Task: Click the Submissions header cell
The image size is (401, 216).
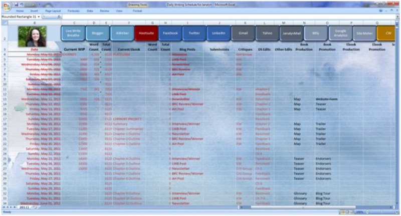Action: pos(220,49)
